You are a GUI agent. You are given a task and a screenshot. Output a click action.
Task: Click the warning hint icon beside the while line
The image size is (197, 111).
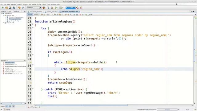pos(31,62)
